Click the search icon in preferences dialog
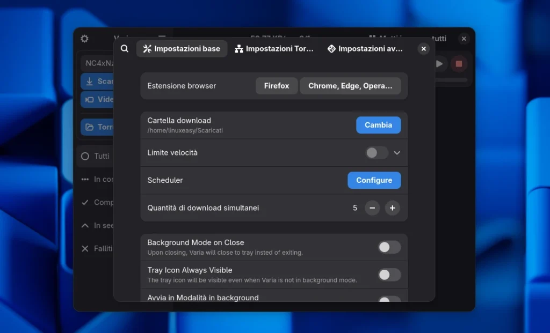Viewport: 550px width, 333px height. 125,49
